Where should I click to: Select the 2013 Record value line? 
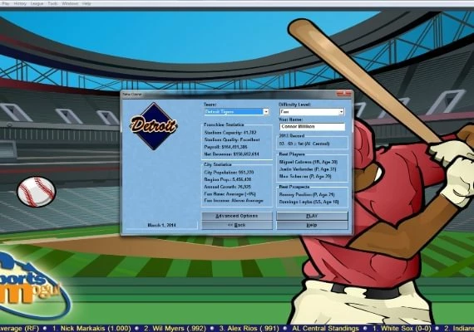[x=304, y=144]
